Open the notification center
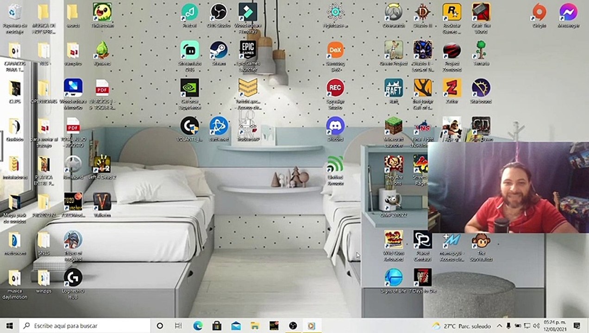The width and height of the screenshot is (589, 333). [576, 326]
